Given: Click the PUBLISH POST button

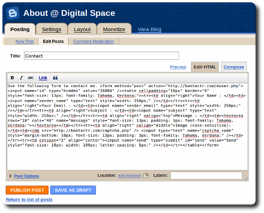Looking at the screenshot, I should (x=27, y=190).
